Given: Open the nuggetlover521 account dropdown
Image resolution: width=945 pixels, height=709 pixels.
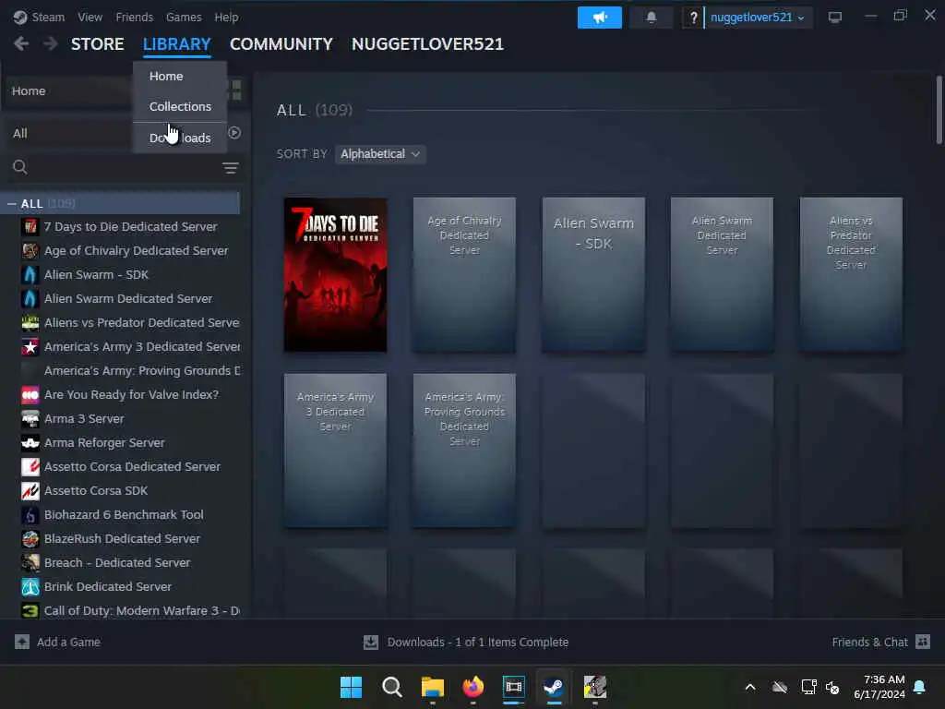Looking at the screenshot, I should [758, 18].
